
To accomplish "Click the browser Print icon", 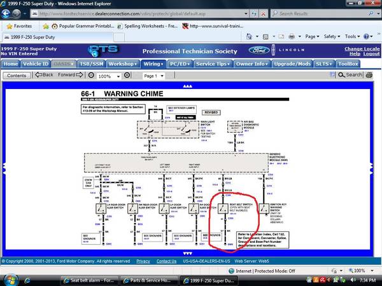I will [x=292, y=36].
